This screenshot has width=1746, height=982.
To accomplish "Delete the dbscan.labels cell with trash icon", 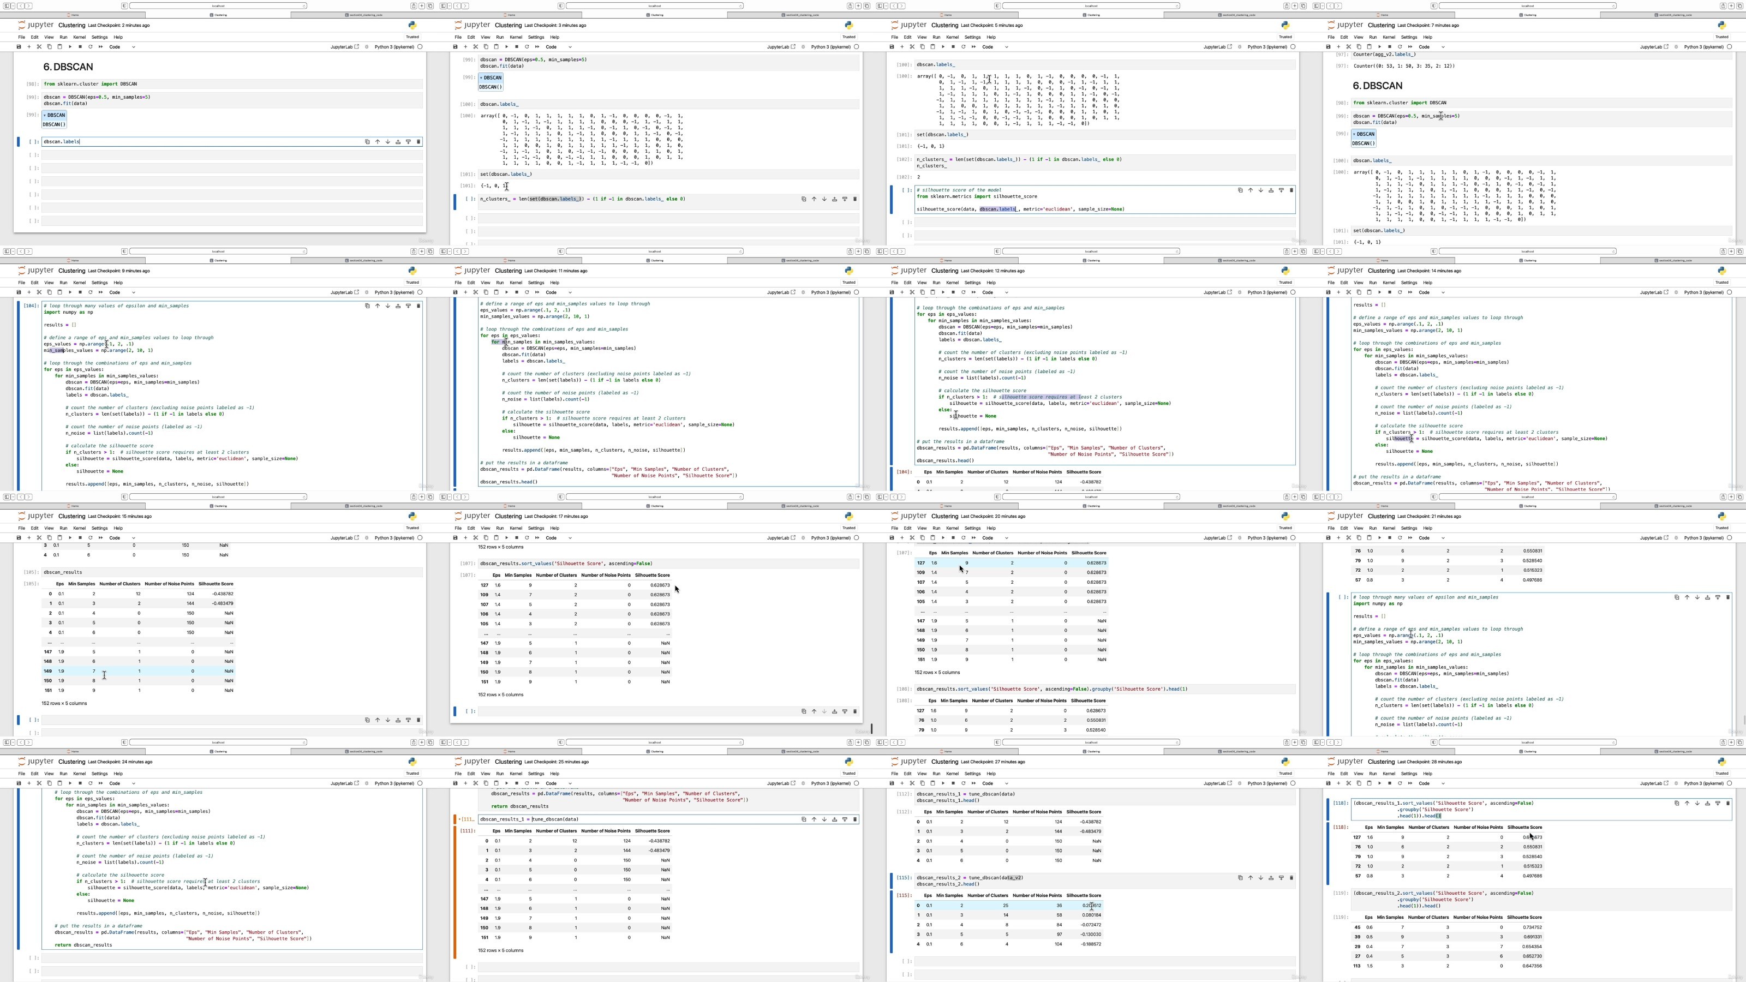I will (x=418, y=142).
